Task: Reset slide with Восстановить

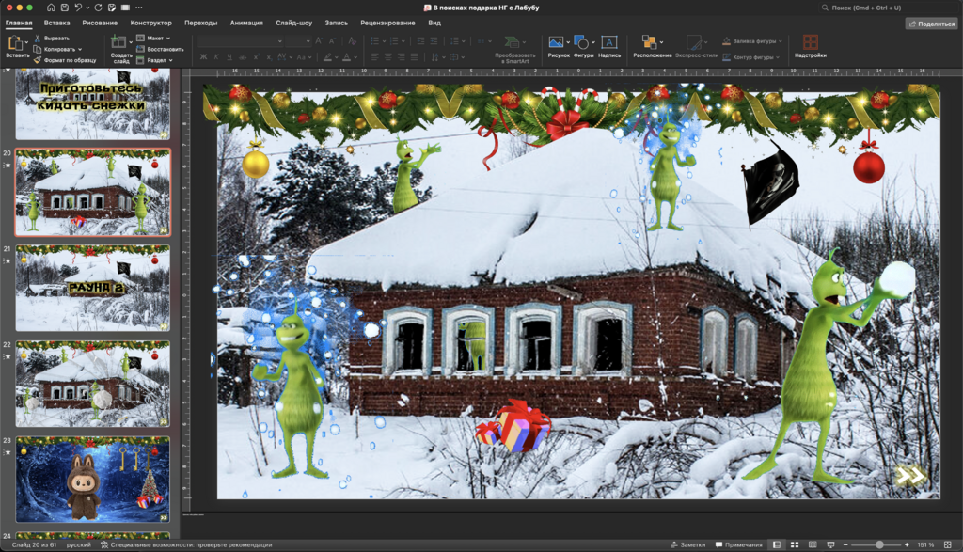Action: point(160,49)
